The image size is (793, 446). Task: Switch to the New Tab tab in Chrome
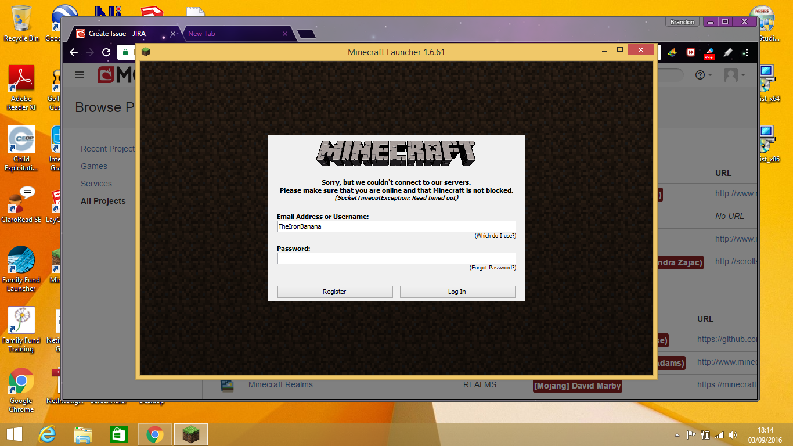(x=235, y=34)
